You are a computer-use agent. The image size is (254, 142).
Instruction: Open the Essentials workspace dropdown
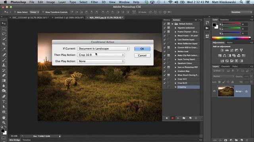(241, 12)
